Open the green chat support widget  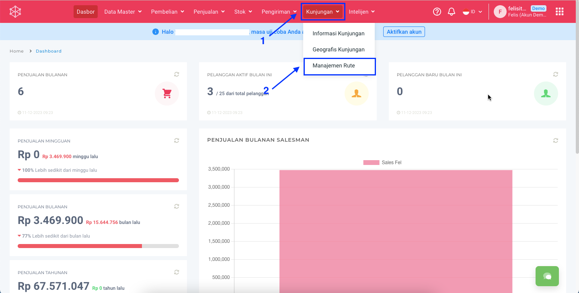point(547,276)
